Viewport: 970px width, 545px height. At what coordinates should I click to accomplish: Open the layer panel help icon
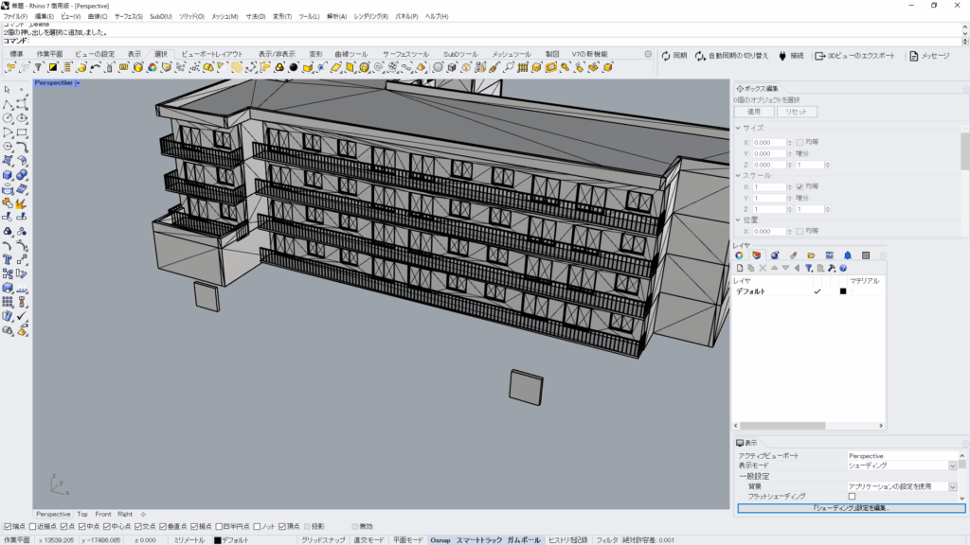842,268
